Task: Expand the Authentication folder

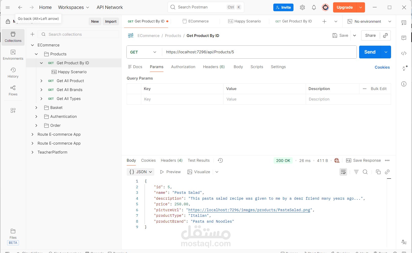Action: click(x=36, y=117)
